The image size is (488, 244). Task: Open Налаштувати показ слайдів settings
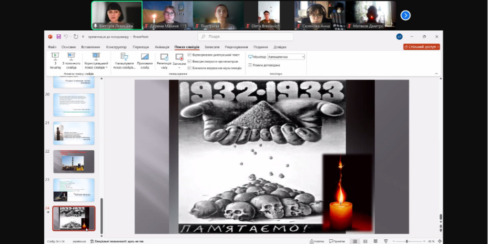click(x=124, y=61)
